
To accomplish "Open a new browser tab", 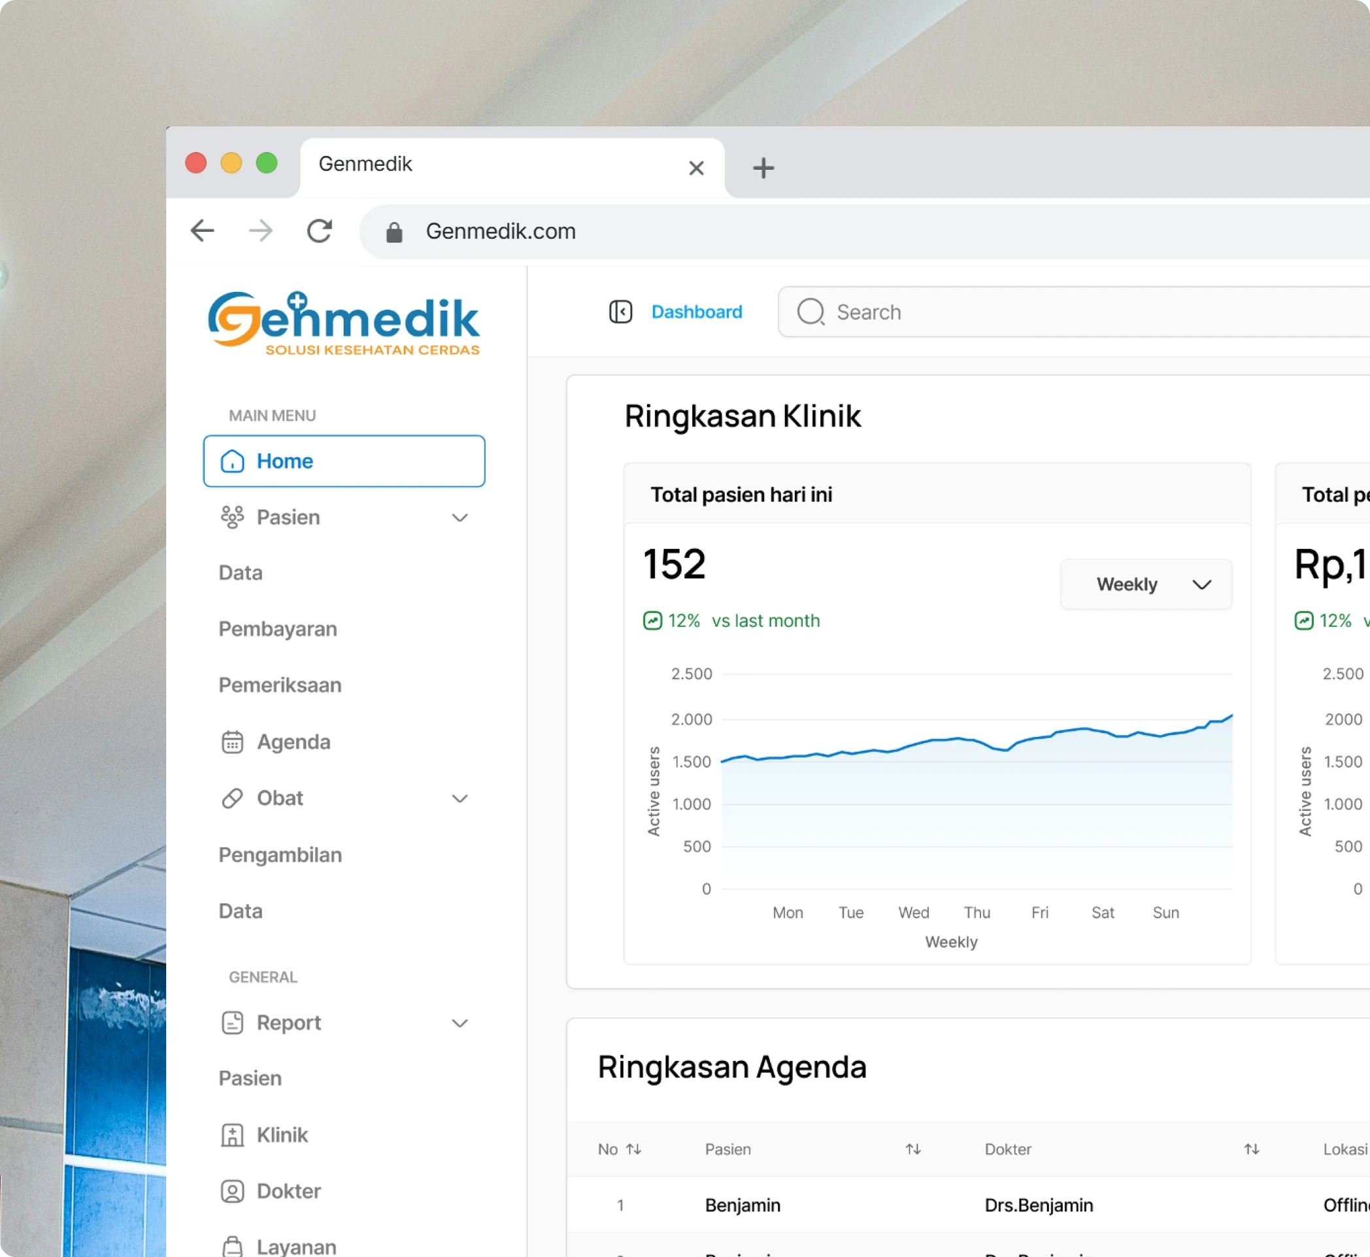I will pos(763,167).
